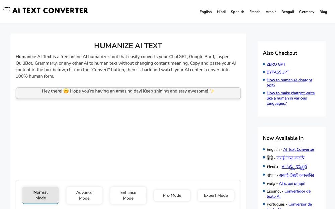Select the French language option
Screen dimensions: 335x209
(255, 12)
